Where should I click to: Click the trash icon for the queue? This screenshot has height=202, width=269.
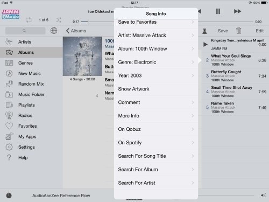point(239,31)
